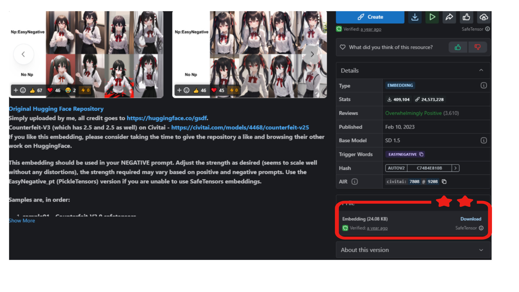519x292 pixels.
Task: Expand the About this version section
Action: pos(481,250)
